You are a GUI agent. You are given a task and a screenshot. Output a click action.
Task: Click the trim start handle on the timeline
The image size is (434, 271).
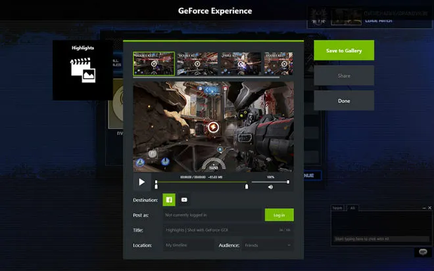(x=156, y=187)
